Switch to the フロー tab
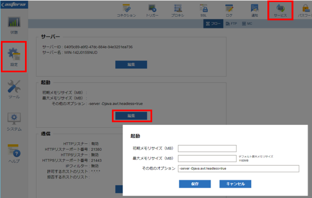 [213, 24]
